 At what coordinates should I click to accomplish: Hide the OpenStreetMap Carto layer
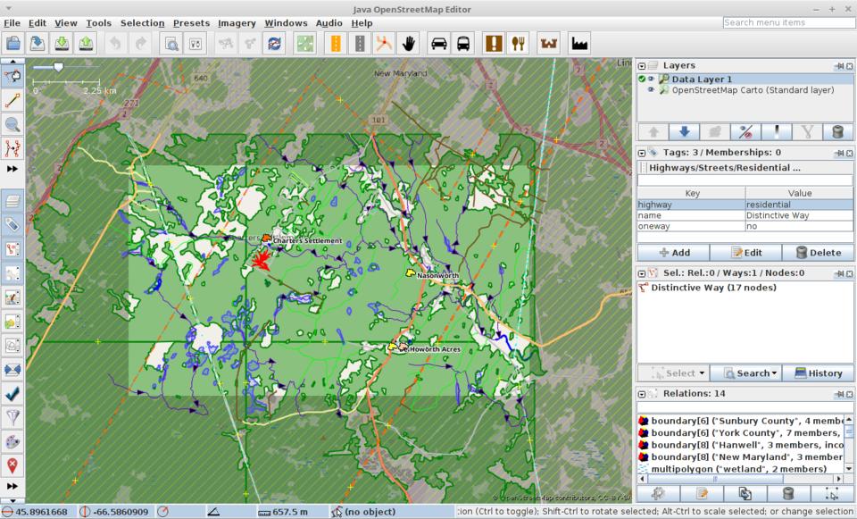[652, 90]
